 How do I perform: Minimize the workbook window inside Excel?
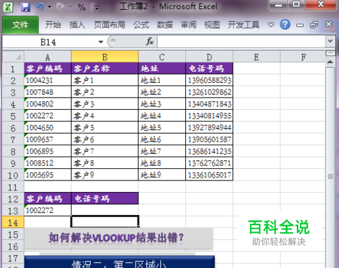click(300, 25)
